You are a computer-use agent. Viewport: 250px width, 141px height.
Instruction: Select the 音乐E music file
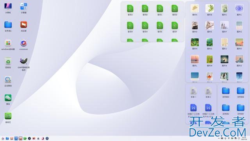tap(160, 25)
